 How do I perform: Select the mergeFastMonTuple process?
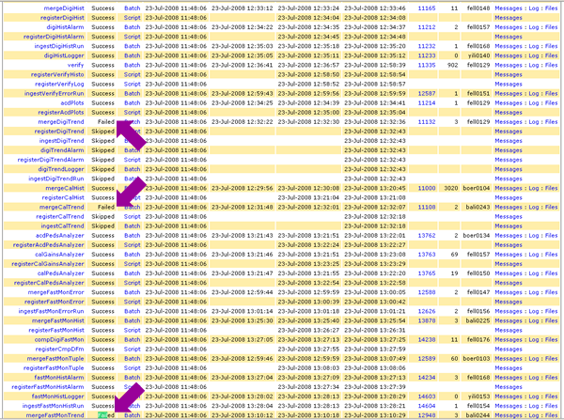[55, 359]
